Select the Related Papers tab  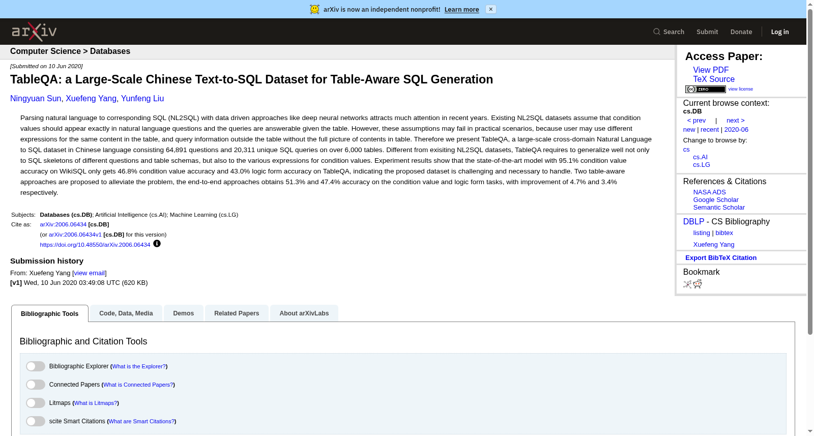237,313
